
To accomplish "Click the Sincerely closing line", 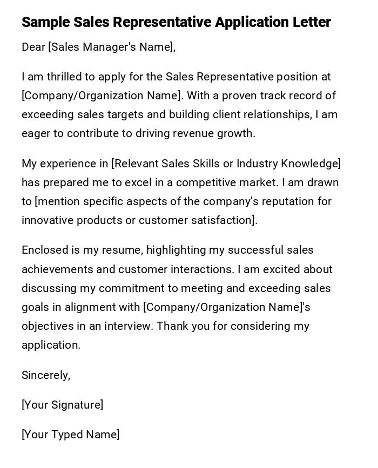I will click(x=46, y=375).
